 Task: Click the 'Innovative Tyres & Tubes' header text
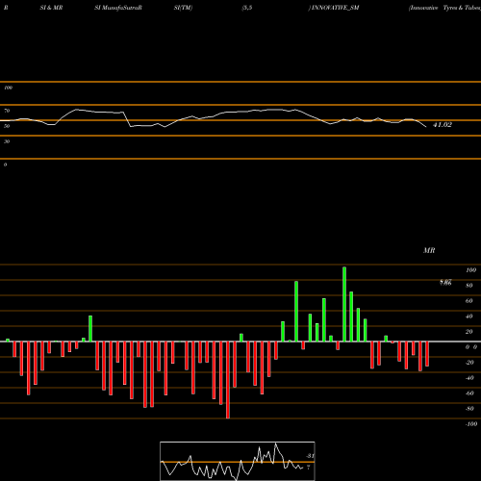tap(444, 8)
